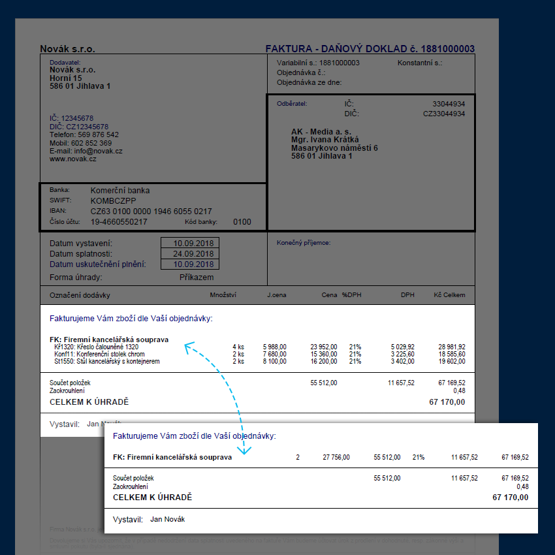Select contact Mgr. Ivana Krátká
This screenshot has width=555, height=555.
325,140
